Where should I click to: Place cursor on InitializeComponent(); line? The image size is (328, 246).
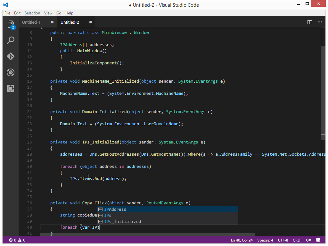[97, 63]
